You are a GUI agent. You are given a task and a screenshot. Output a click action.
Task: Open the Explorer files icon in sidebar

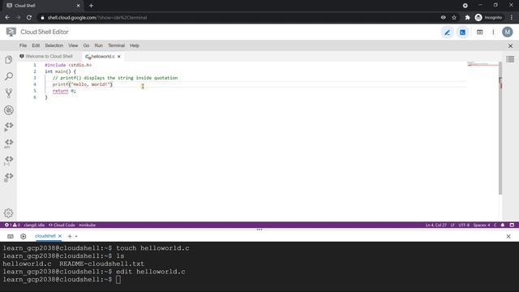pos(9,60)
